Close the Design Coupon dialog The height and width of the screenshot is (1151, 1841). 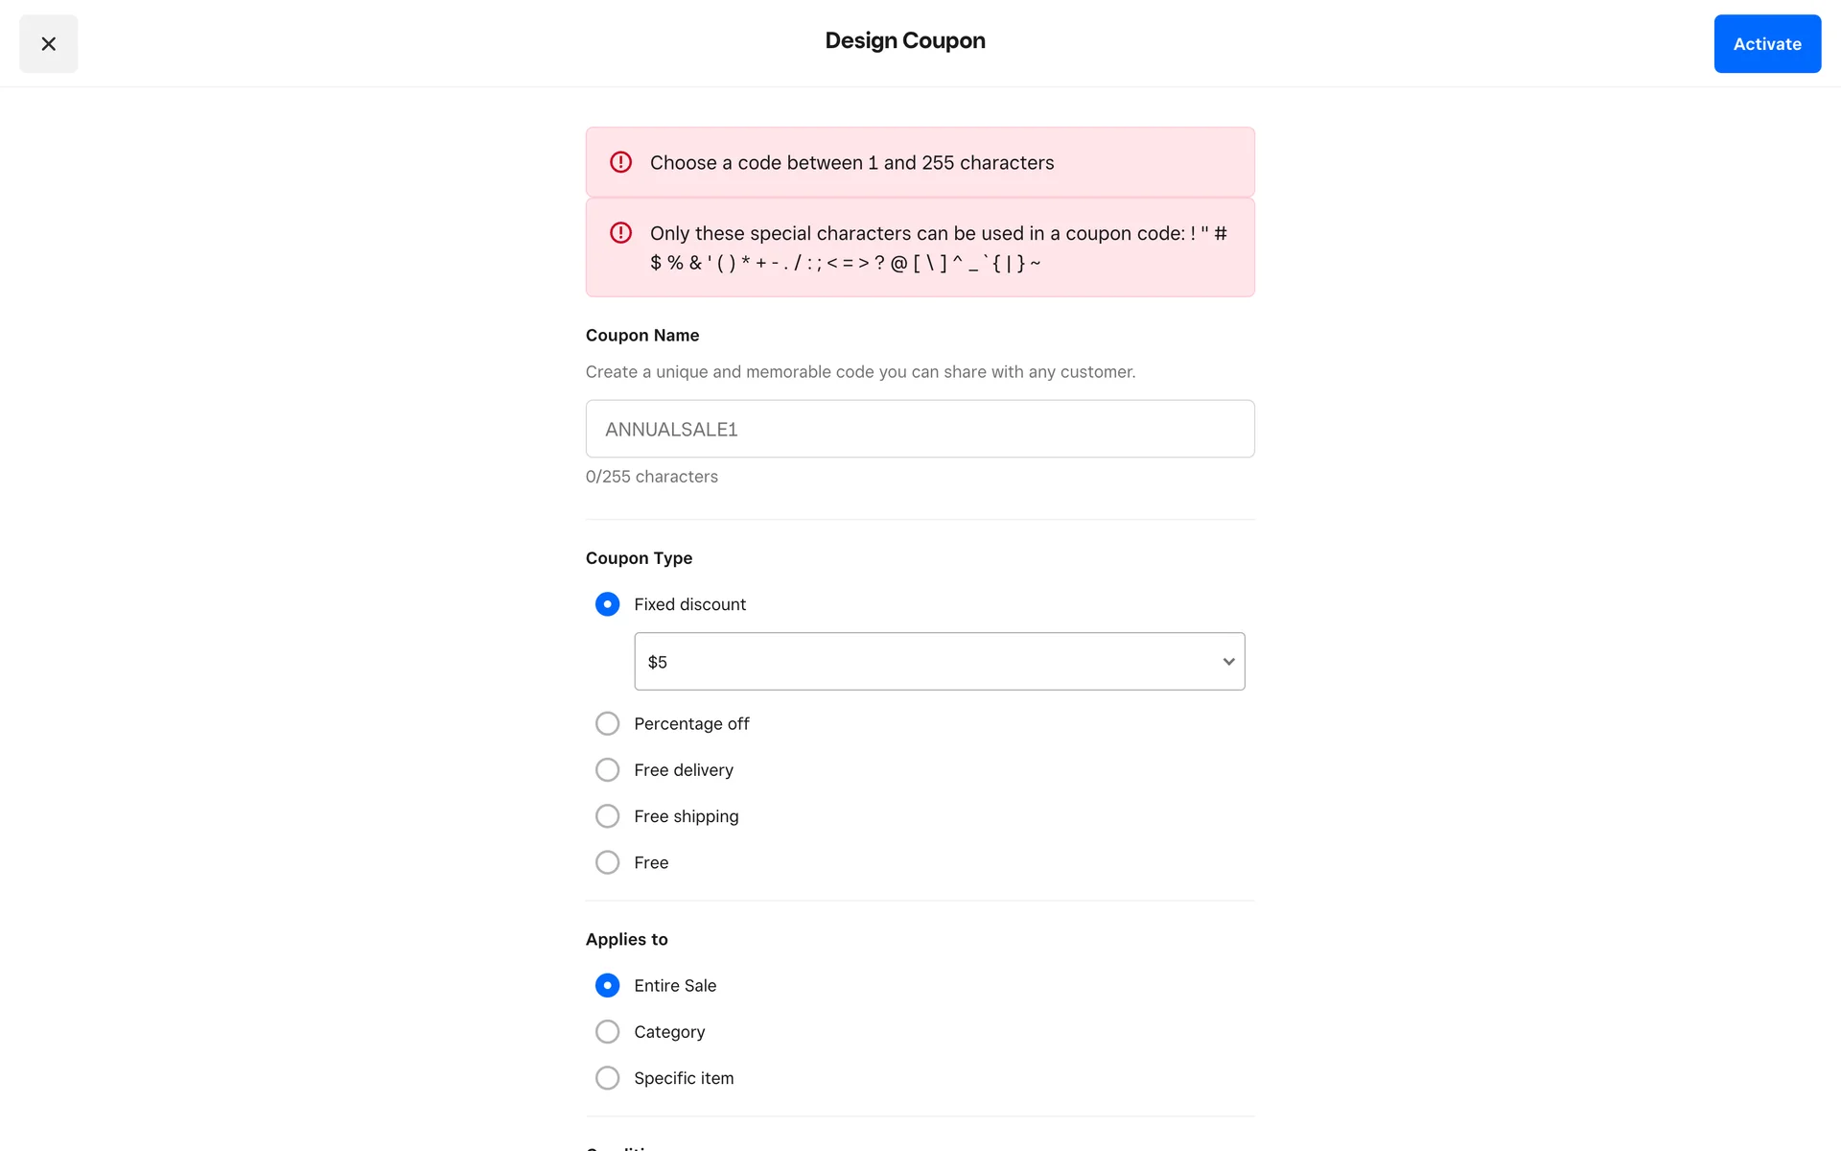[x=48, y=44]
